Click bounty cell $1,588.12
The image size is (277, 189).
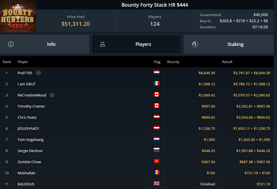207,84
